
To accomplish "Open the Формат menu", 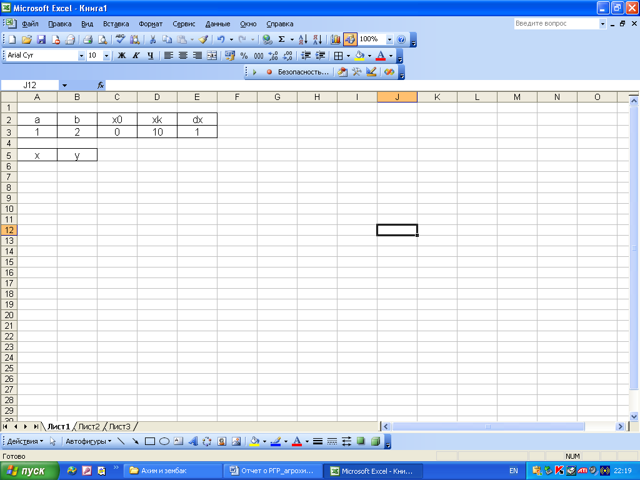I will (151, 24).
